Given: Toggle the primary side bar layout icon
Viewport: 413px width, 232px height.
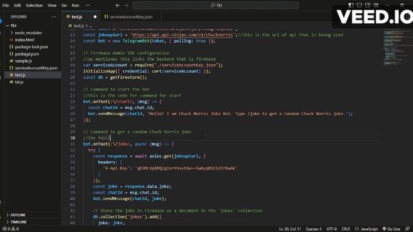Looking at the screenshot, I should (351, 5).
